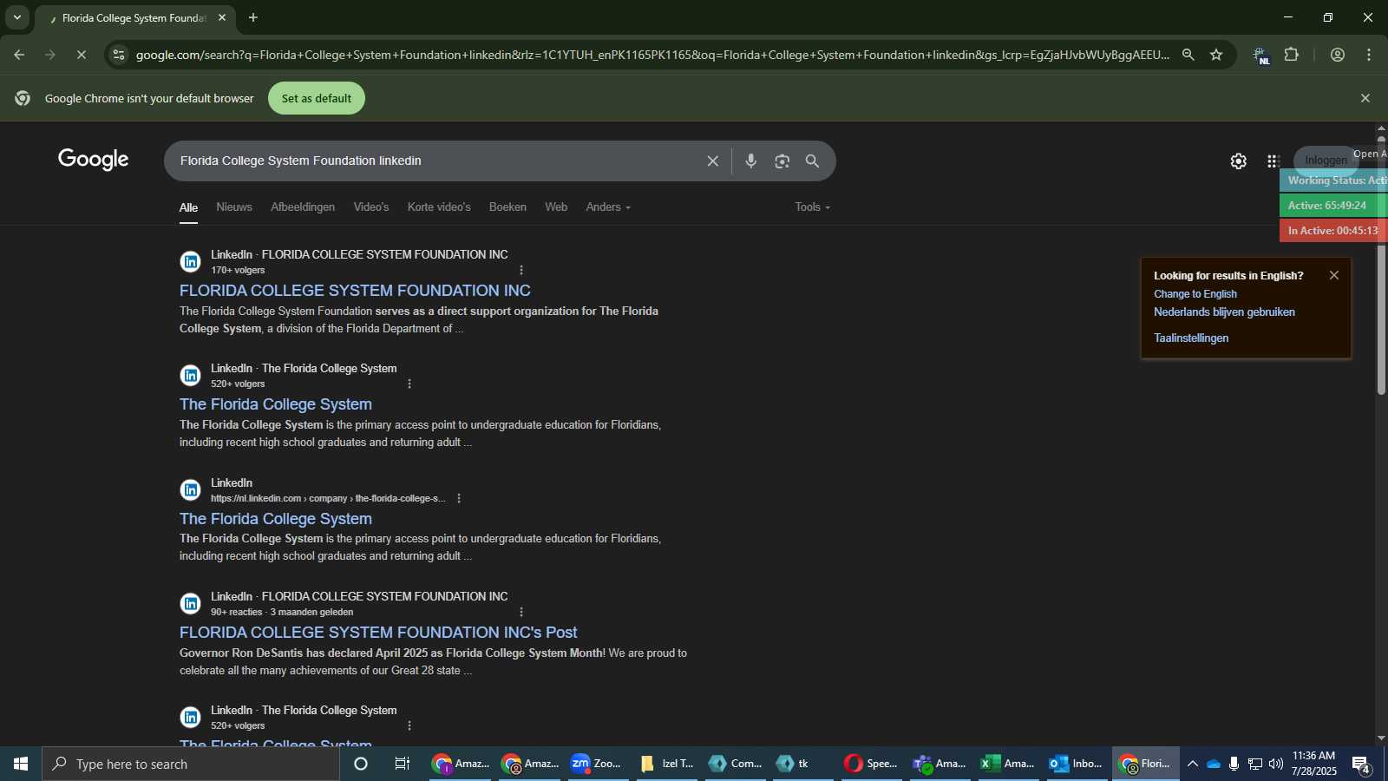The image size is (1388, 781).
Task: Dismiss the default browser notification bar
Action: coord(1365,98)
